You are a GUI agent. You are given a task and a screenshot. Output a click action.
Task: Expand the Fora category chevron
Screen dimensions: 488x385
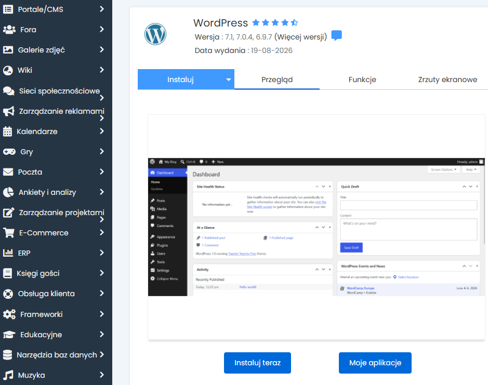(102, 29)
